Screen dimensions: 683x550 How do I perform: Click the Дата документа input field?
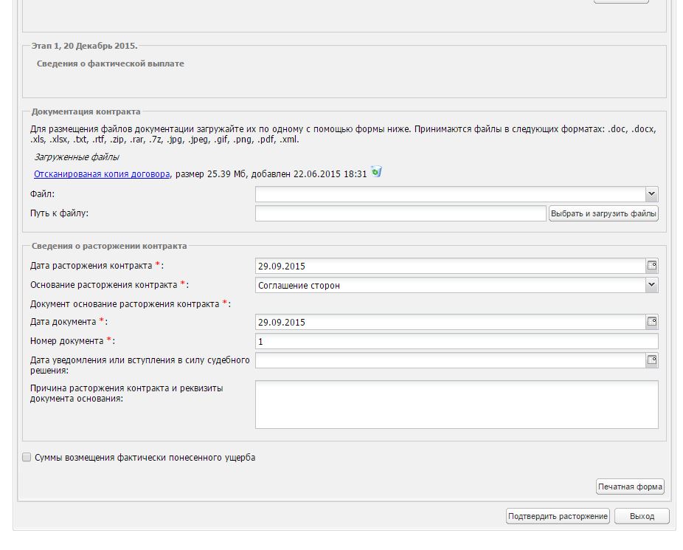[x=451, y=322]
